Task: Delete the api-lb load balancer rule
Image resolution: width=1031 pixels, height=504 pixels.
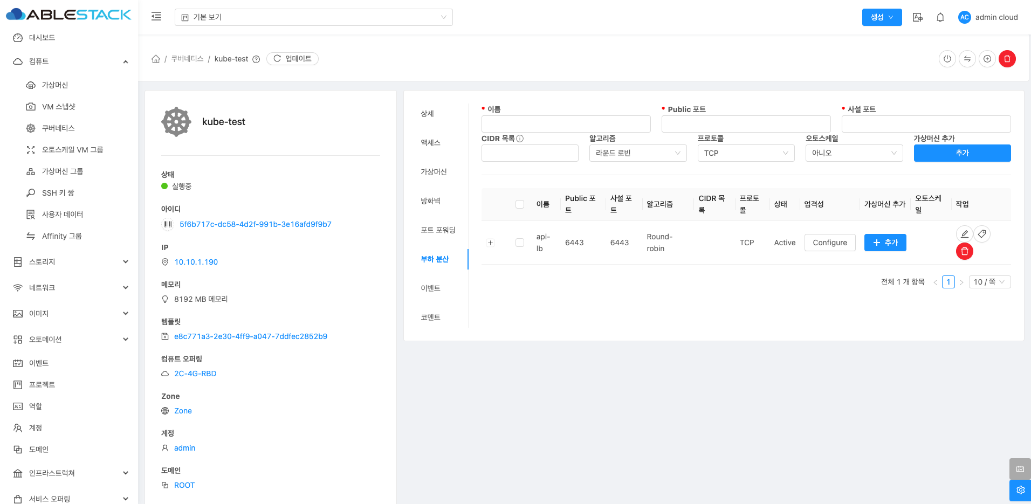Action: coord(964,251)
